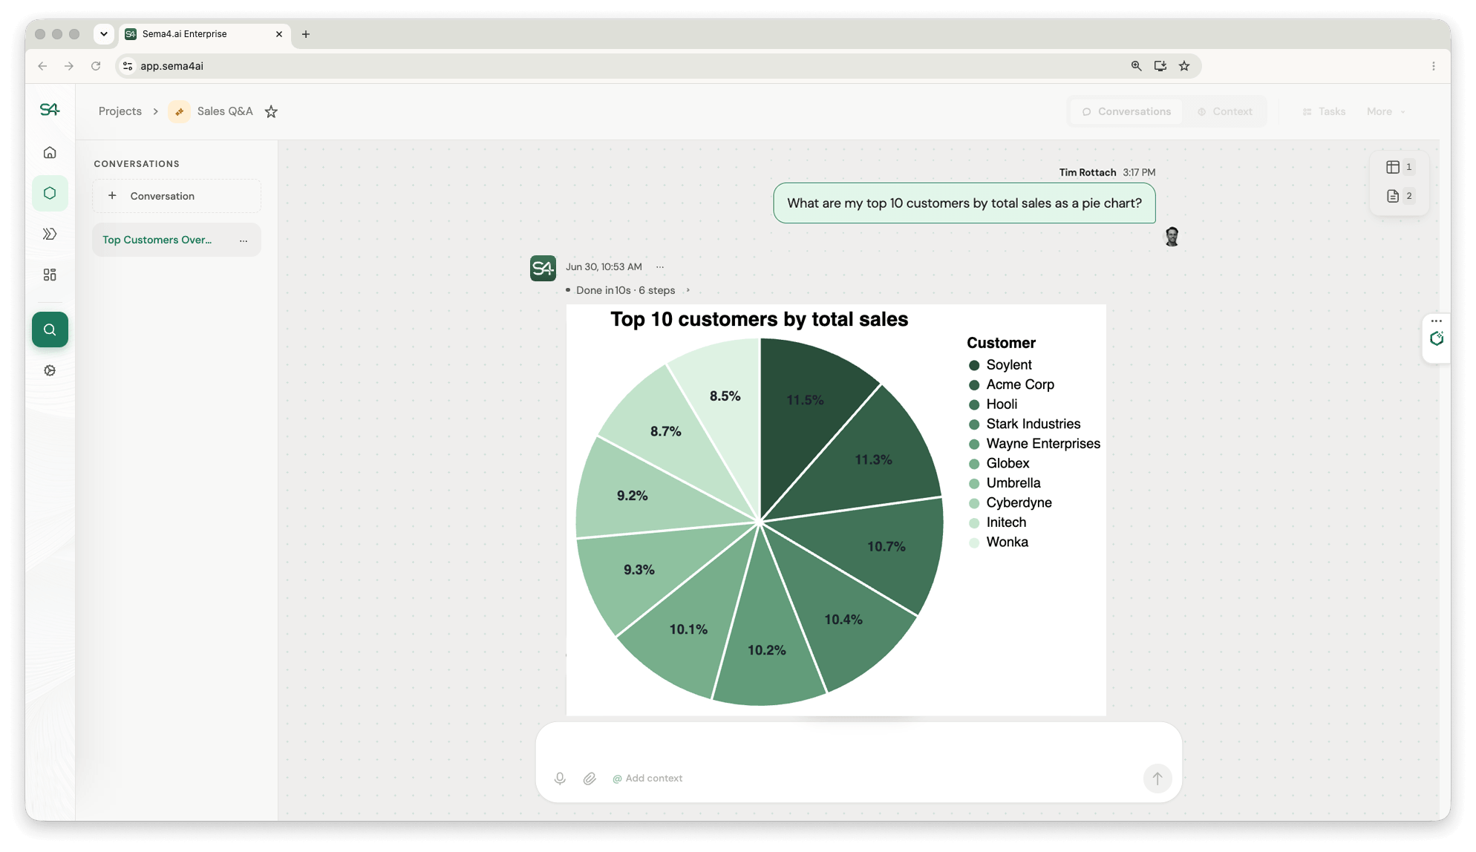This screenshot has height=852, width=1476.
Task: Close the Sema4.ai Enterprise tab
Action: click(x=279, y=34)
